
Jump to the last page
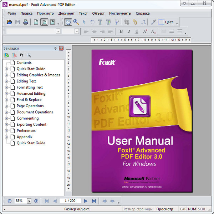94,201
